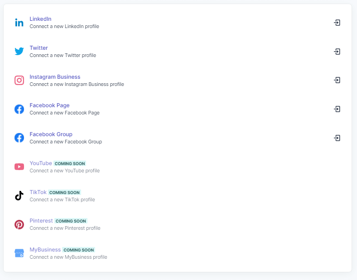Click "Connect a new Pinterest profile" text

coord(65,228)
